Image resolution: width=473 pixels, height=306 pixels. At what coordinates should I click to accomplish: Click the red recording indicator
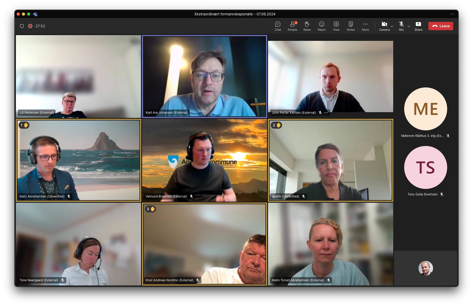pos(30,26)
